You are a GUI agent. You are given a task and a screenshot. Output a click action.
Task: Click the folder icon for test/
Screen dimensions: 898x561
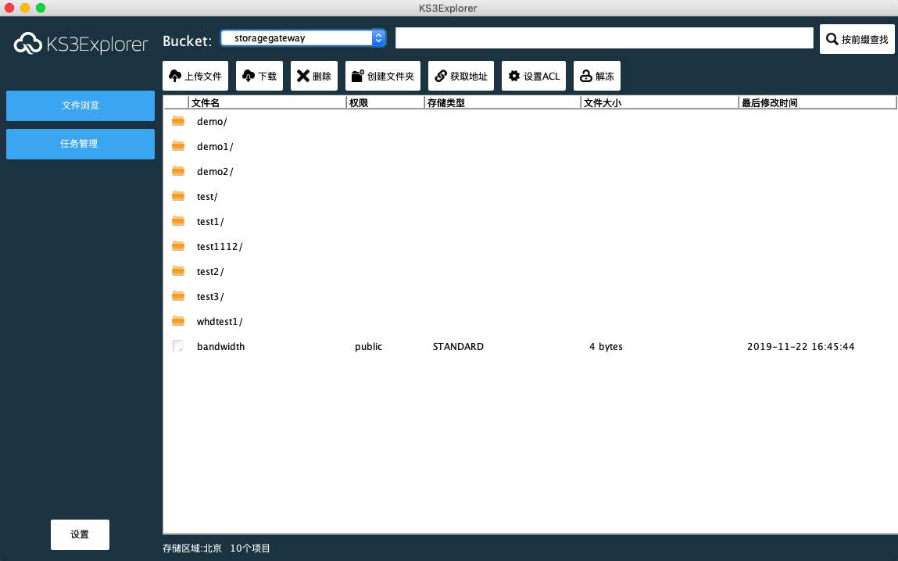178,196
